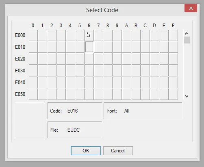The height and width of the screenshot is (167, 204).
Task: Click the empty character preview box
Action: 29,120
